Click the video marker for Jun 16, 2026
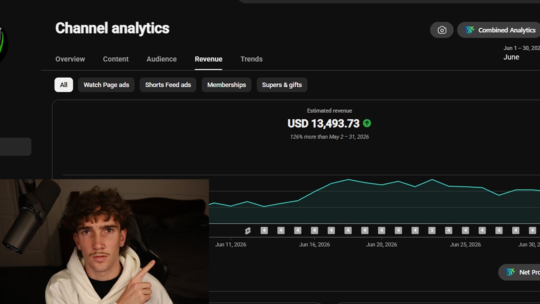 click(314, 231)
